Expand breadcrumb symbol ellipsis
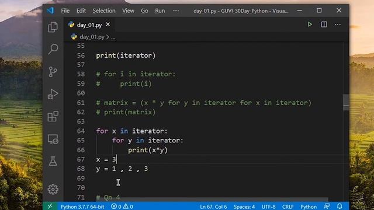 (x=113, y=37)
